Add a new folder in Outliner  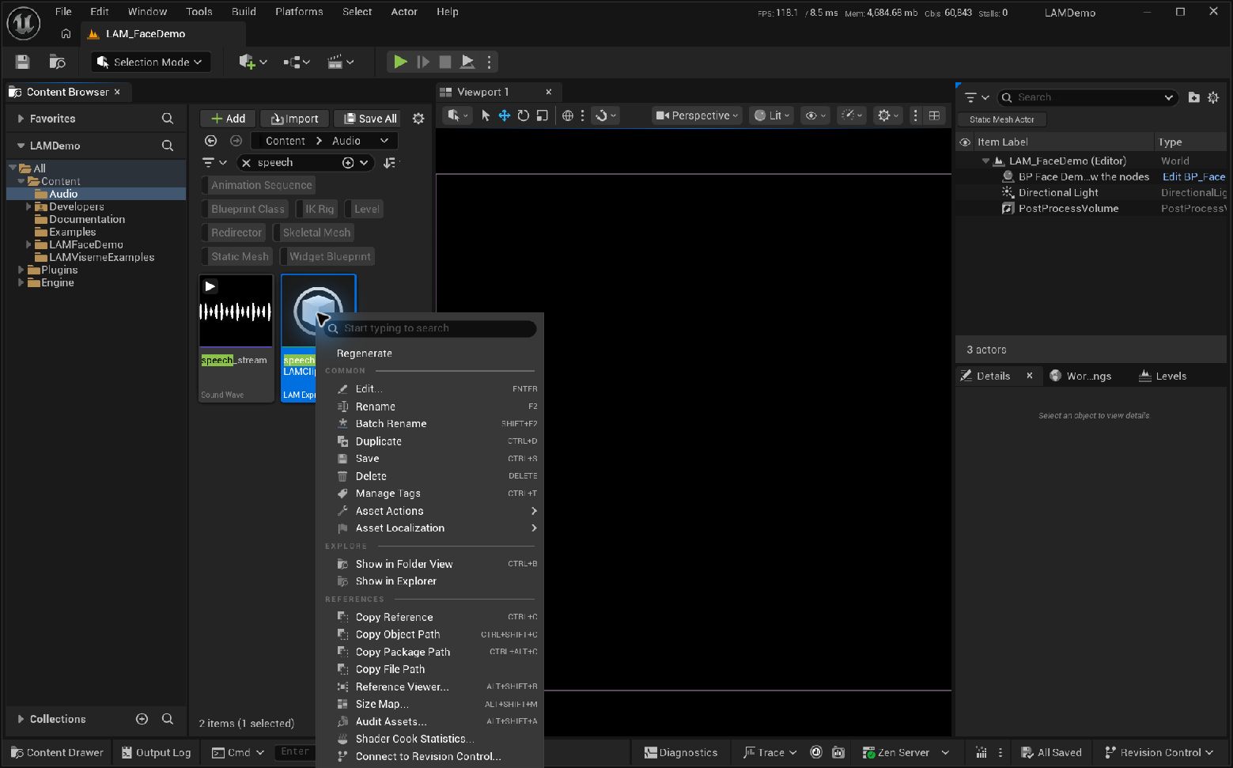[x=1194, y=97]
